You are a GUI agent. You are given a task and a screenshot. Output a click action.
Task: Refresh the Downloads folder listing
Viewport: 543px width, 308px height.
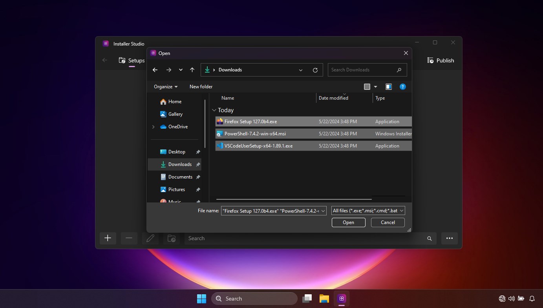coord(315,70)
